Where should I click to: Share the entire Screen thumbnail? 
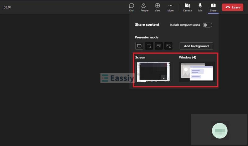tap(153, 72)
